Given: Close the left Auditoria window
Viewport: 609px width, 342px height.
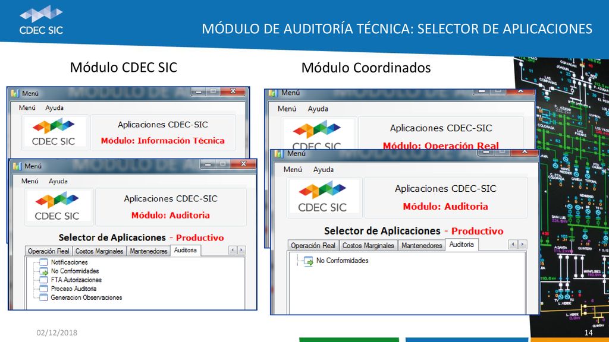Looking at the screenshot, I should 243,164.
